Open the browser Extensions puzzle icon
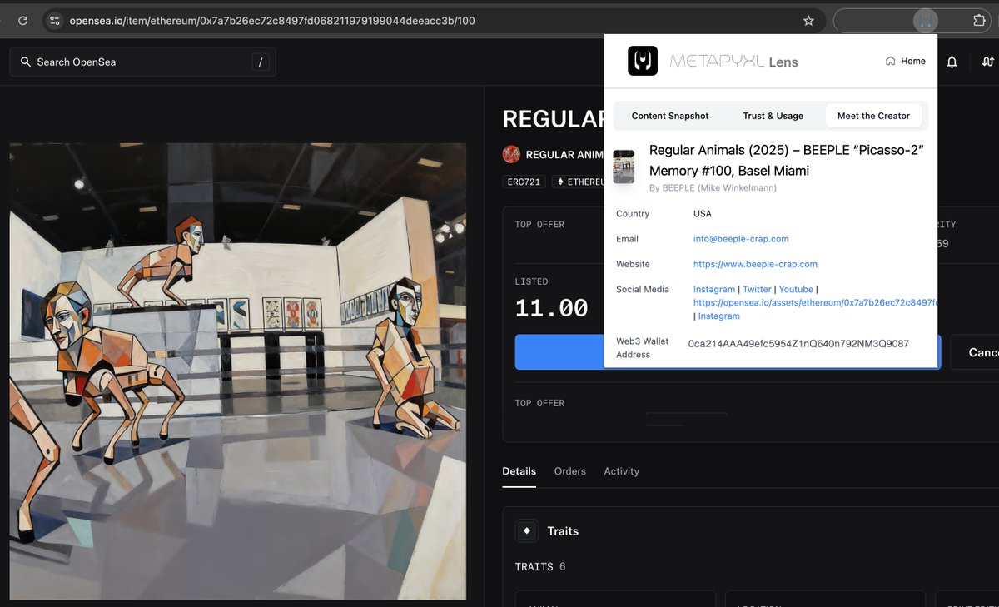The height and width of the screenshot is (607, 999). pyautogui.click(x=979, y=21)
